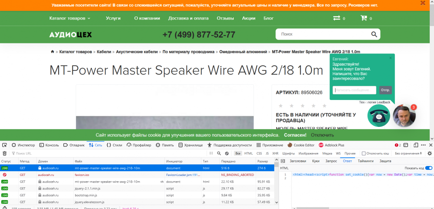Click the shopping cart icon
Screen dimensions: 434x209
363,18
